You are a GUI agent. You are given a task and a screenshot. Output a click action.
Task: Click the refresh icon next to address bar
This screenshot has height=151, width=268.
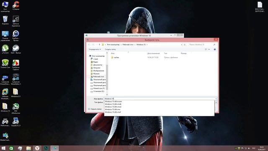[x=185, y=44]
